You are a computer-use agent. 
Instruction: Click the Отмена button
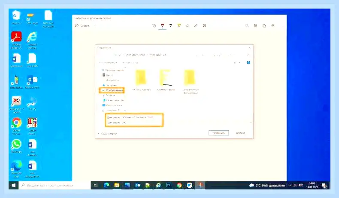click(241, 133)
